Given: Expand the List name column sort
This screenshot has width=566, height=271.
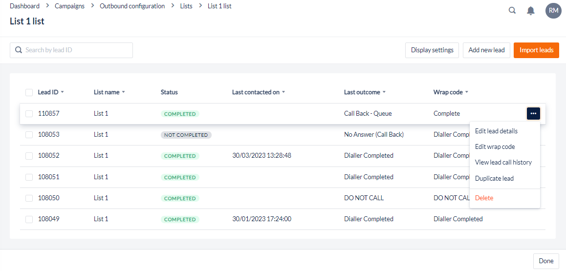Looking at the screenshot, I should (x=123, y=92).
